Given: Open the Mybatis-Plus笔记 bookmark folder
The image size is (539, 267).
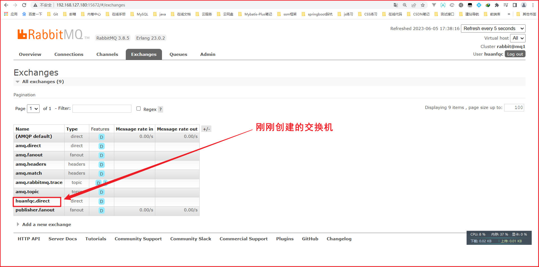Looking at the screenshot, I should tap(255, 14).
